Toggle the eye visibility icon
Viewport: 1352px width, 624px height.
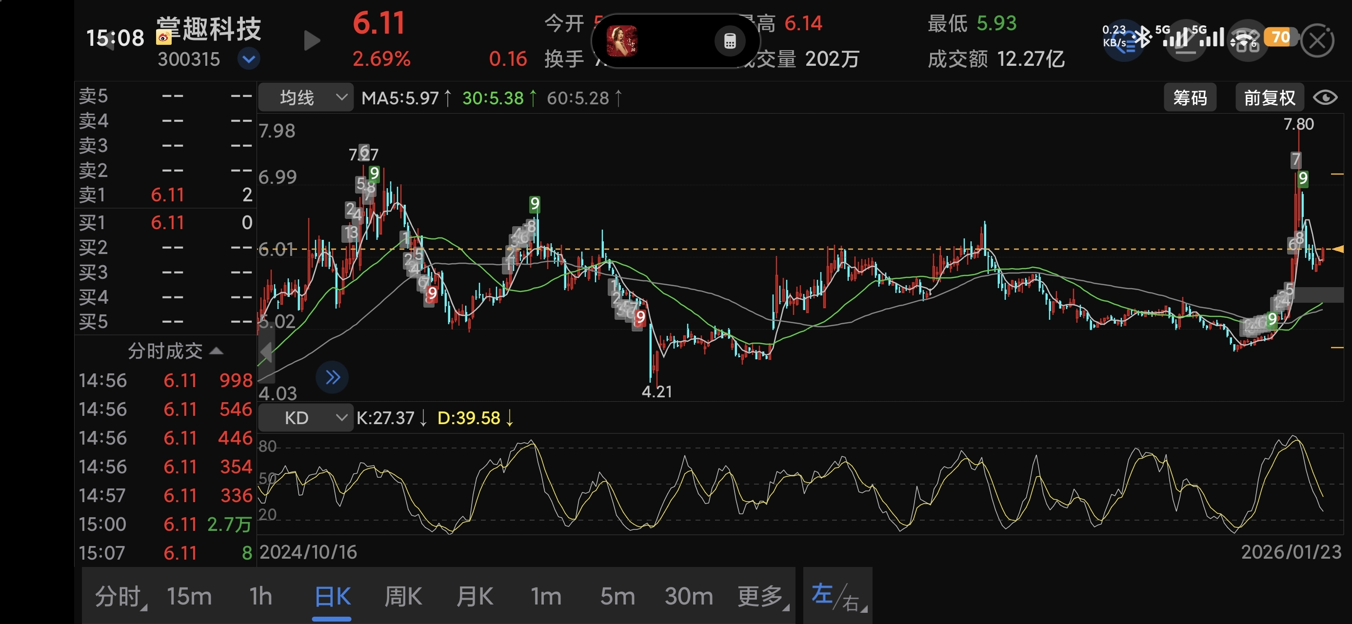point(1325,97)
